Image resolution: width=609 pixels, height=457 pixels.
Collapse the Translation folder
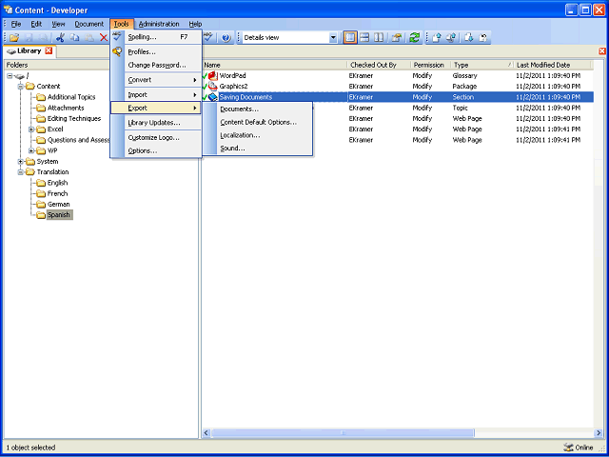21,172
